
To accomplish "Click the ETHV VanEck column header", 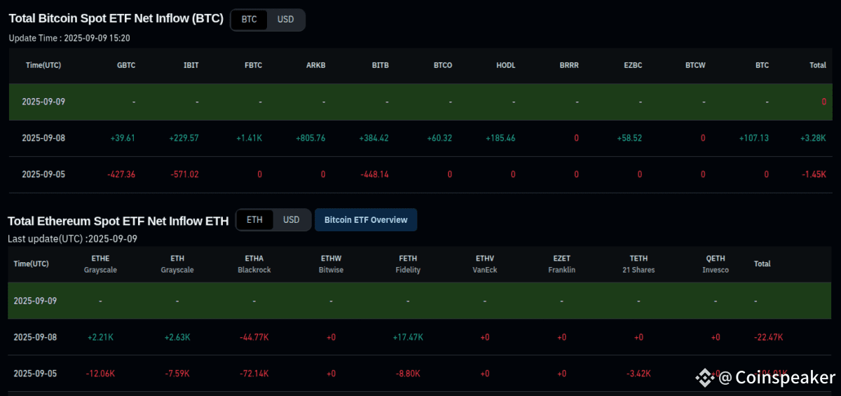I will [x=485, y=264].
